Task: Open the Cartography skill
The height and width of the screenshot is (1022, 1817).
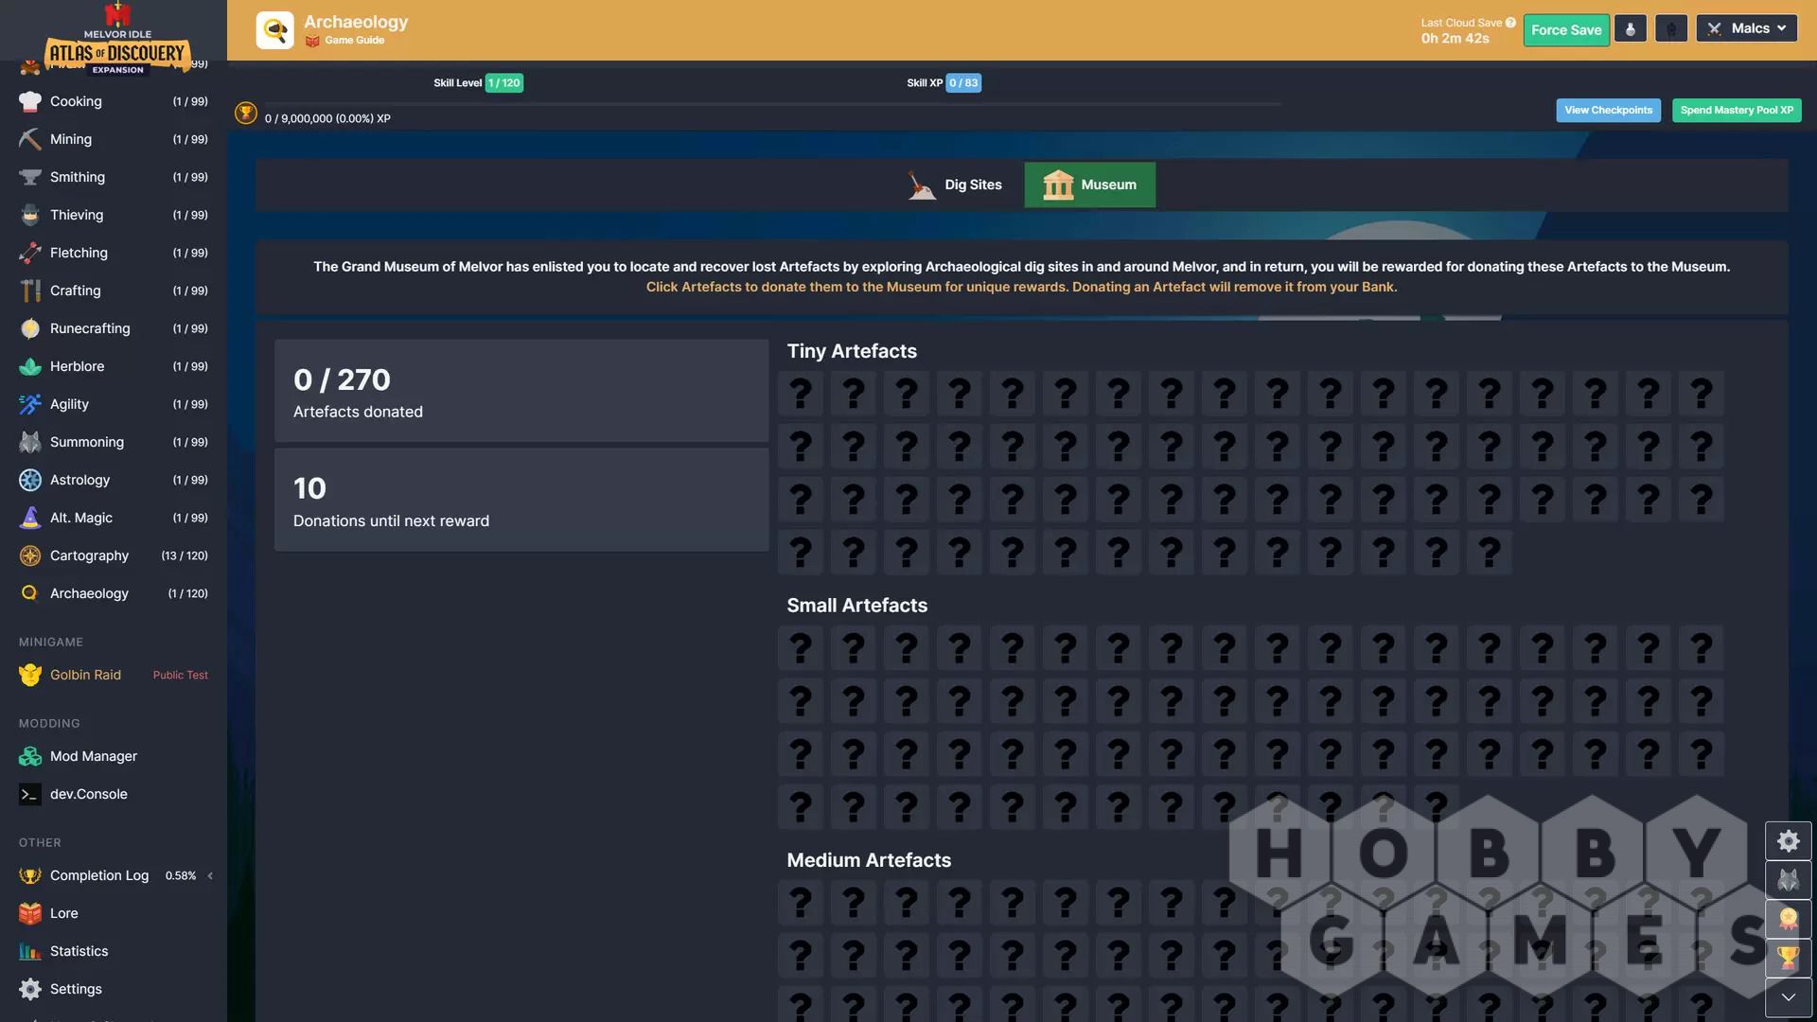Action: (x=114, y=555)
